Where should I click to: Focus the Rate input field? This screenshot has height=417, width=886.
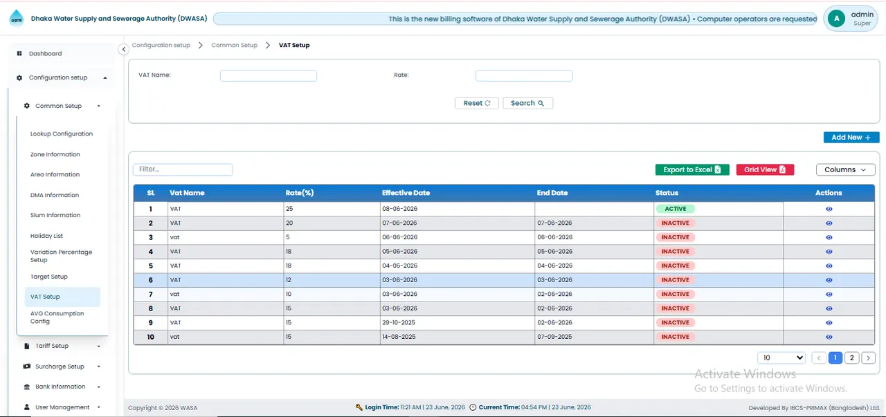click(524, 76)
